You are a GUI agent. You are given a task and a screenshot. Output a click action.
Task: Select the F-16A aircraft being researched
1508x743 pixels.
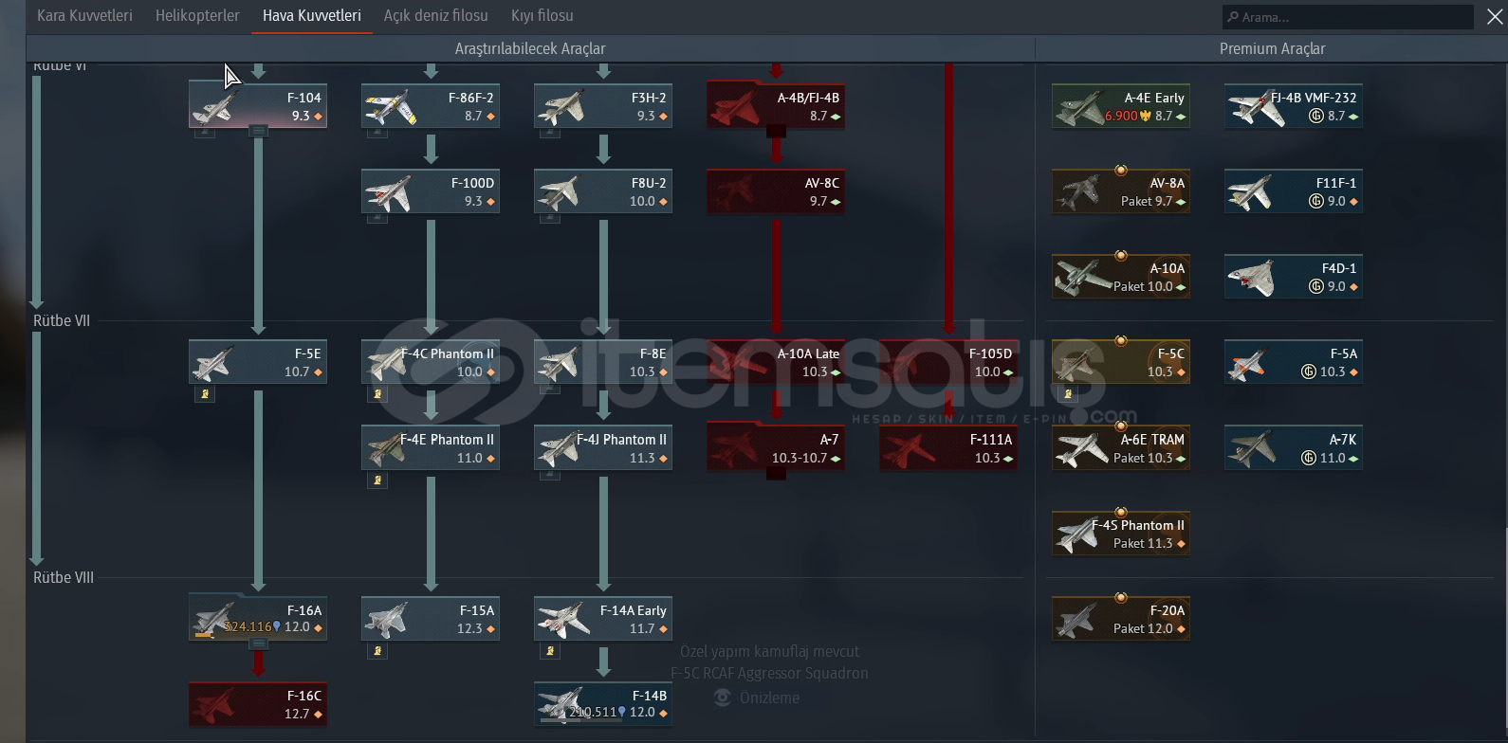pyautogui.click(x=258, y=617)
